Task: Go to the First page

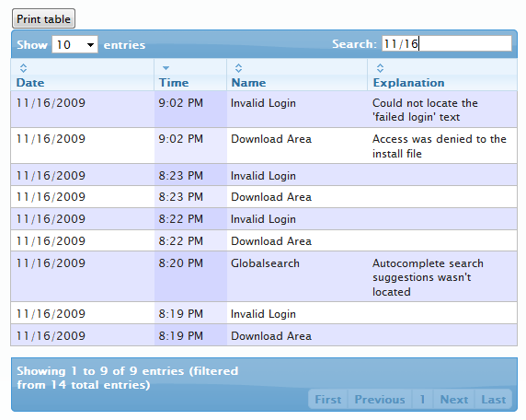Action: tap(328, 399)
